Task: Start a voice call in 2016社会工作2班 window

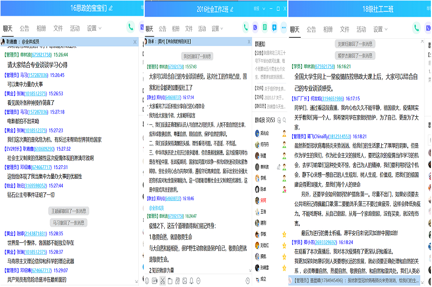Action: (246, 27)
